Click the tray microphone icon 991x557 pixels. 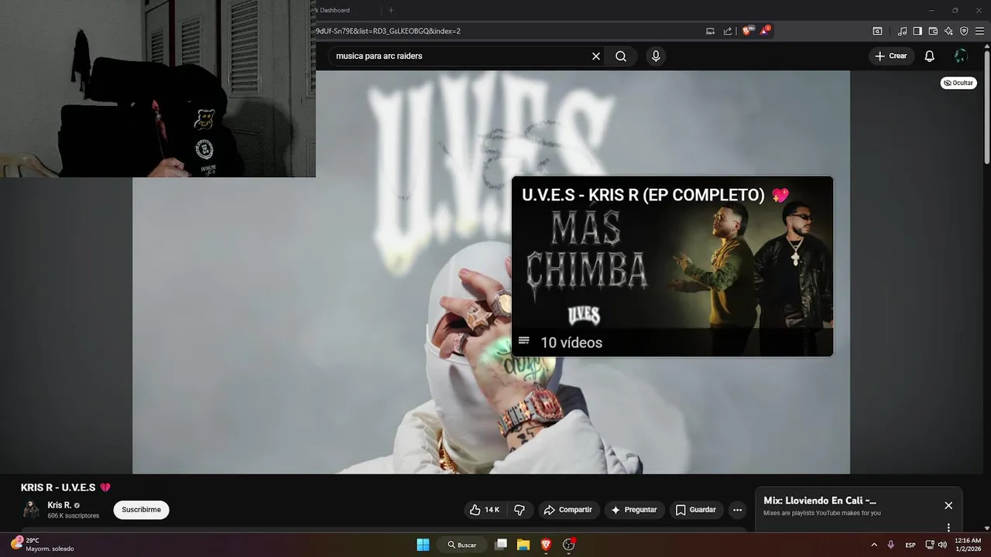coord(891,545)
